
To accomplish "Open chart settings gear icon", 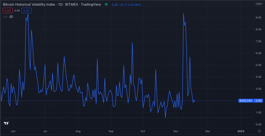I will pos(259,131).
